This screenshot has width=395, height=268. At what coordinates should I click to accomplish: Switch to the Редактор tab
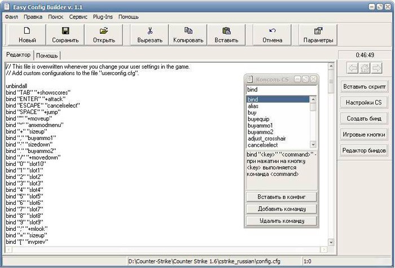tap(19, 55)
